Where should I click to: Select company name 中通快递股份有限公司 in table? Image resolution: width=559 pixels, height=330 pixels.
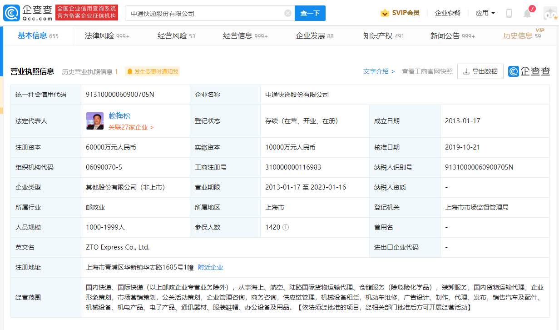297,95
